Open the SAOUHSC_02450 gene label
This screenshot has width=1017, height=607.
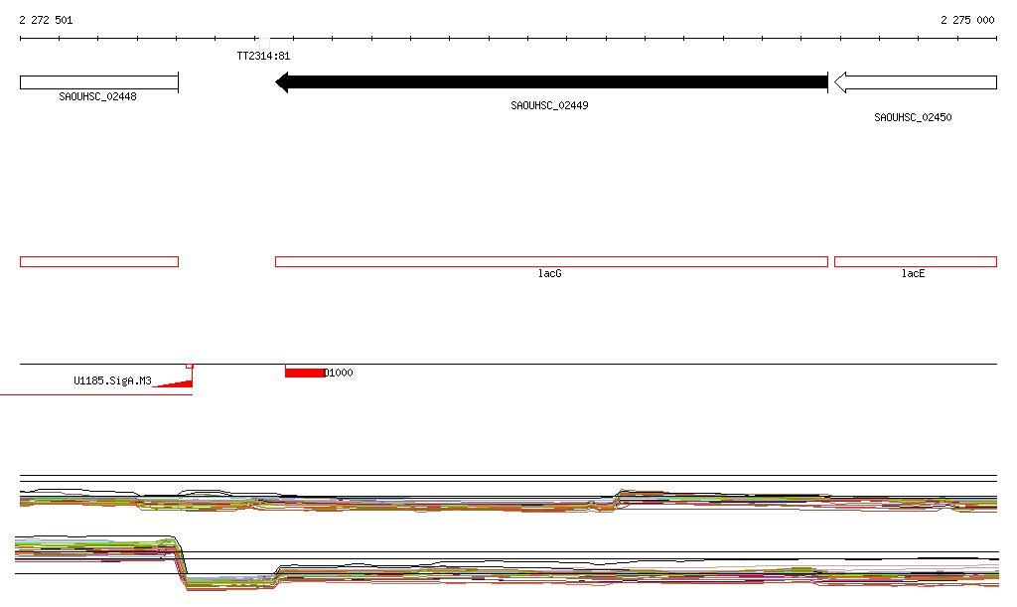pyautogui.click(x=913, y=117)
